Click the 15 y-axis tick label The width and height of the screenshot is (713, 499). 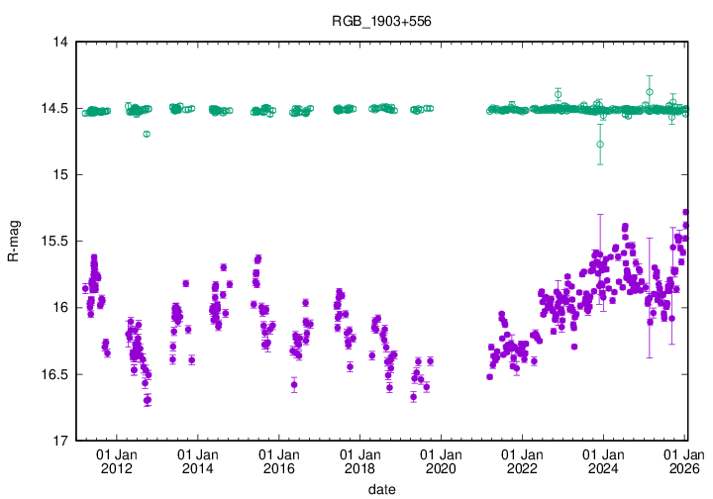click(x=59, y=175)
